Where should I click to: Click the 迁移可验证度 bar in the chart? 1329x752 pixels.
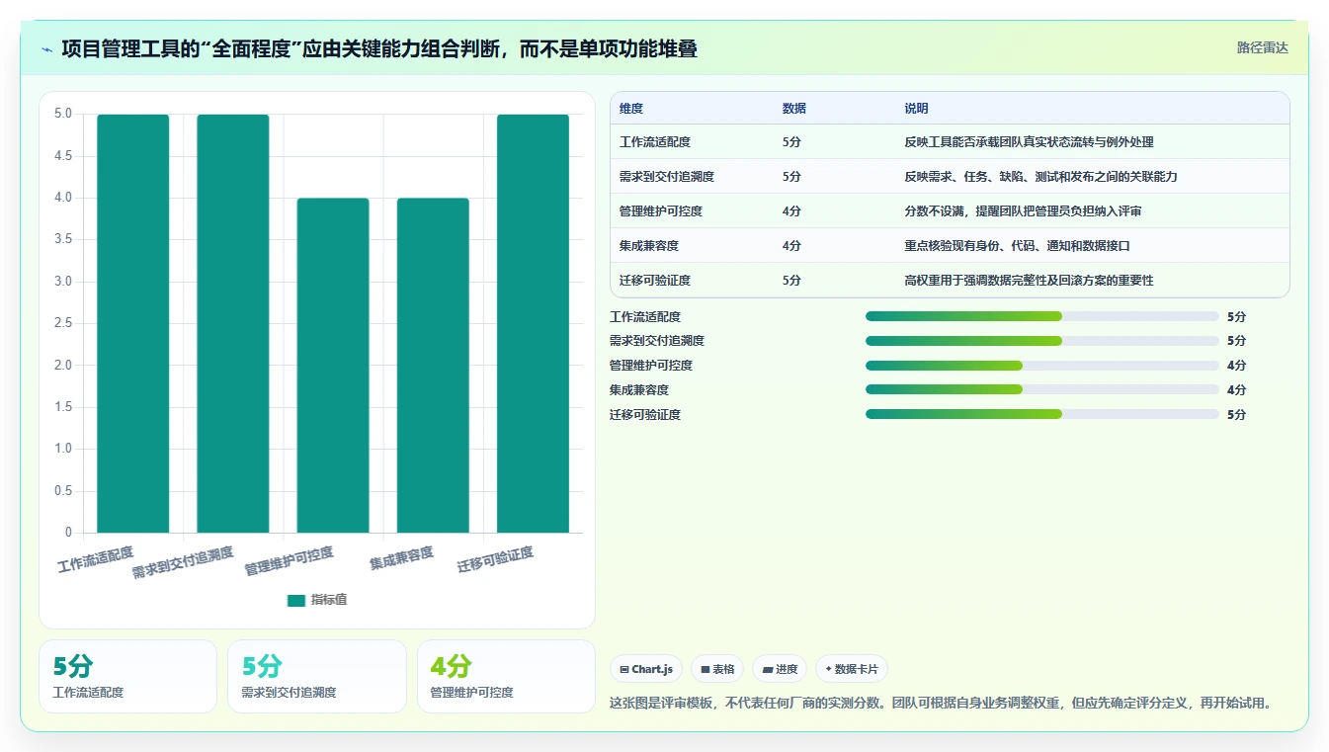click(x=534, y=323)
